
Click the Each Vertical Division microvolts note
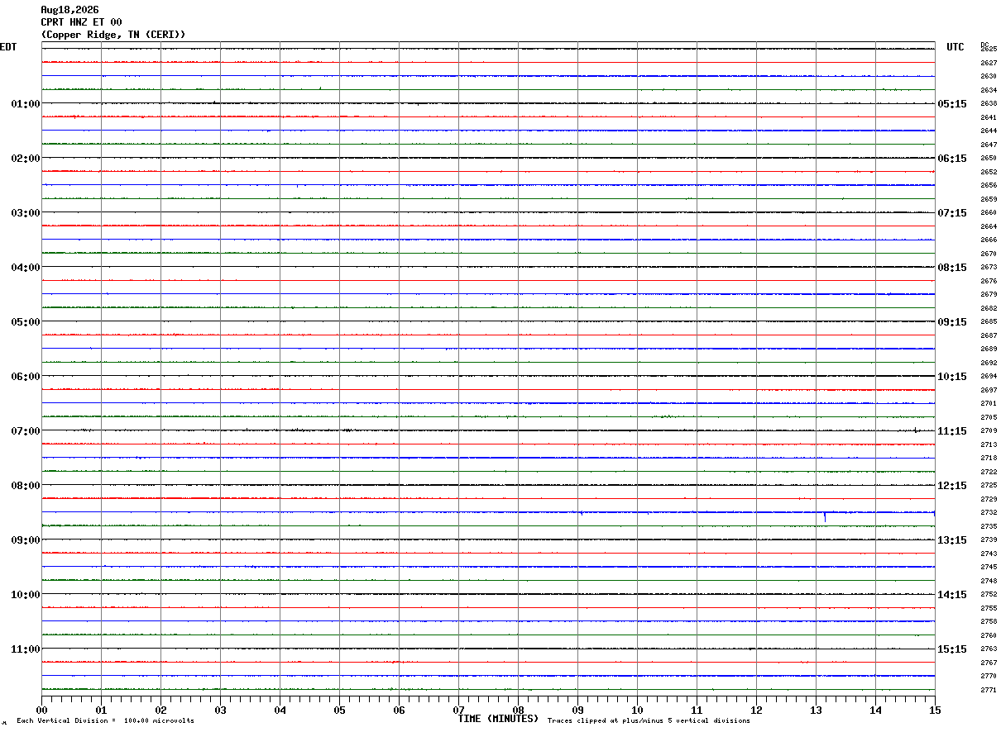tap(105, 721)
